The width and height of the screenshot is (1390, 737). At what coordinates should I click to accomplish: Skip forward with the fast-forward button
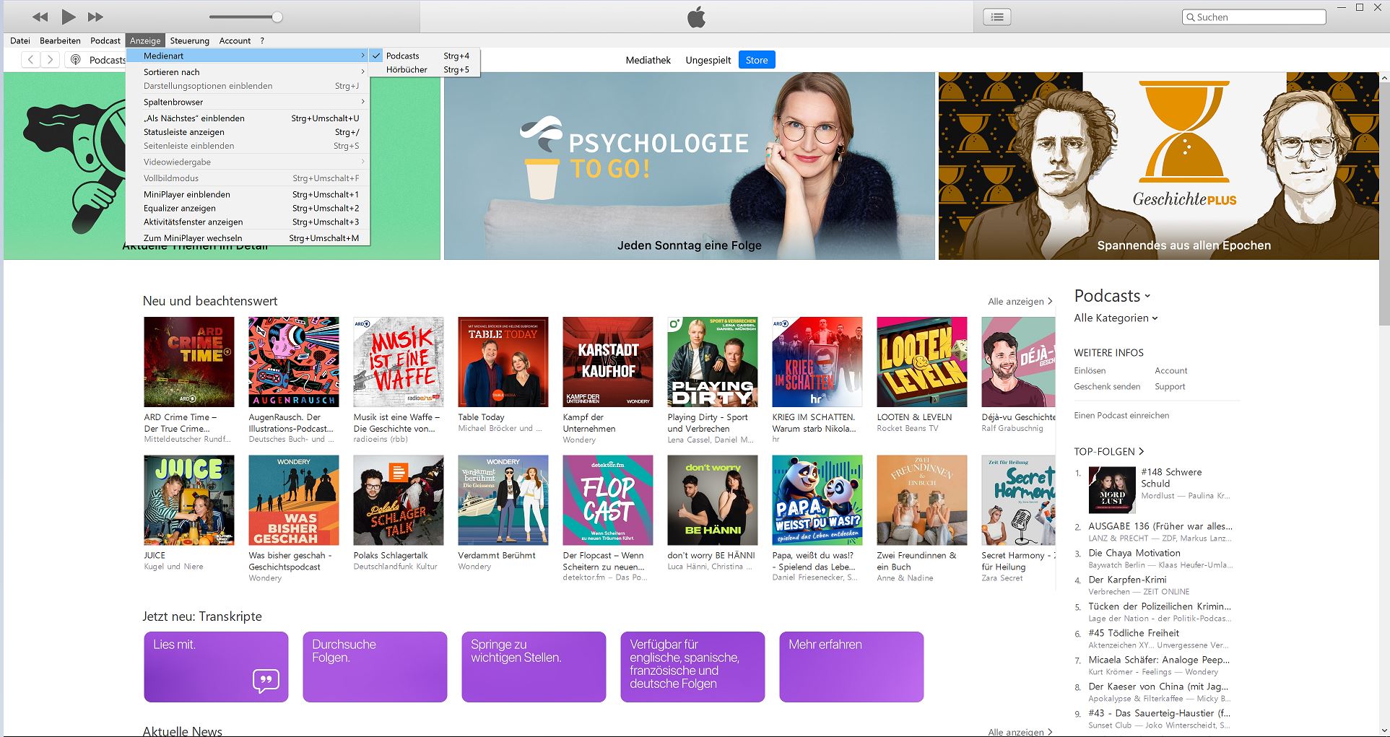pos(95,17)
